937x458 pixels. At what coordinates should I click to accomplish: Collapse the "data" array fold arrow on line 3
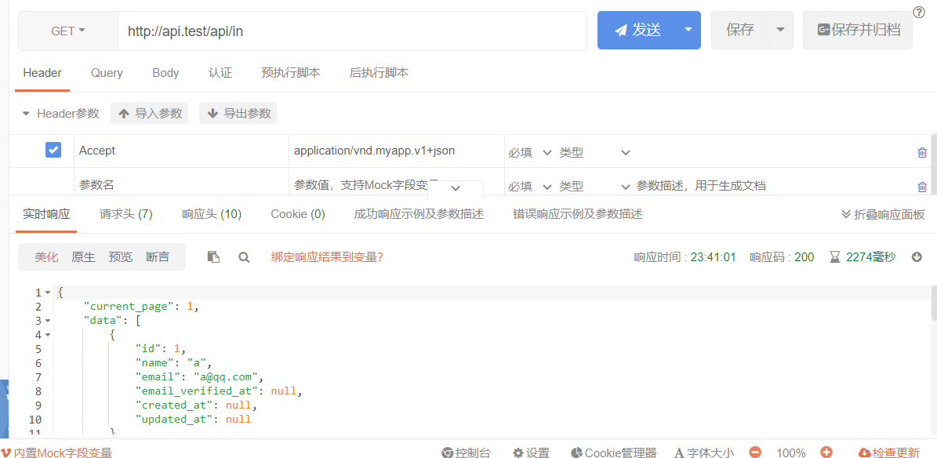pos(48,321)
